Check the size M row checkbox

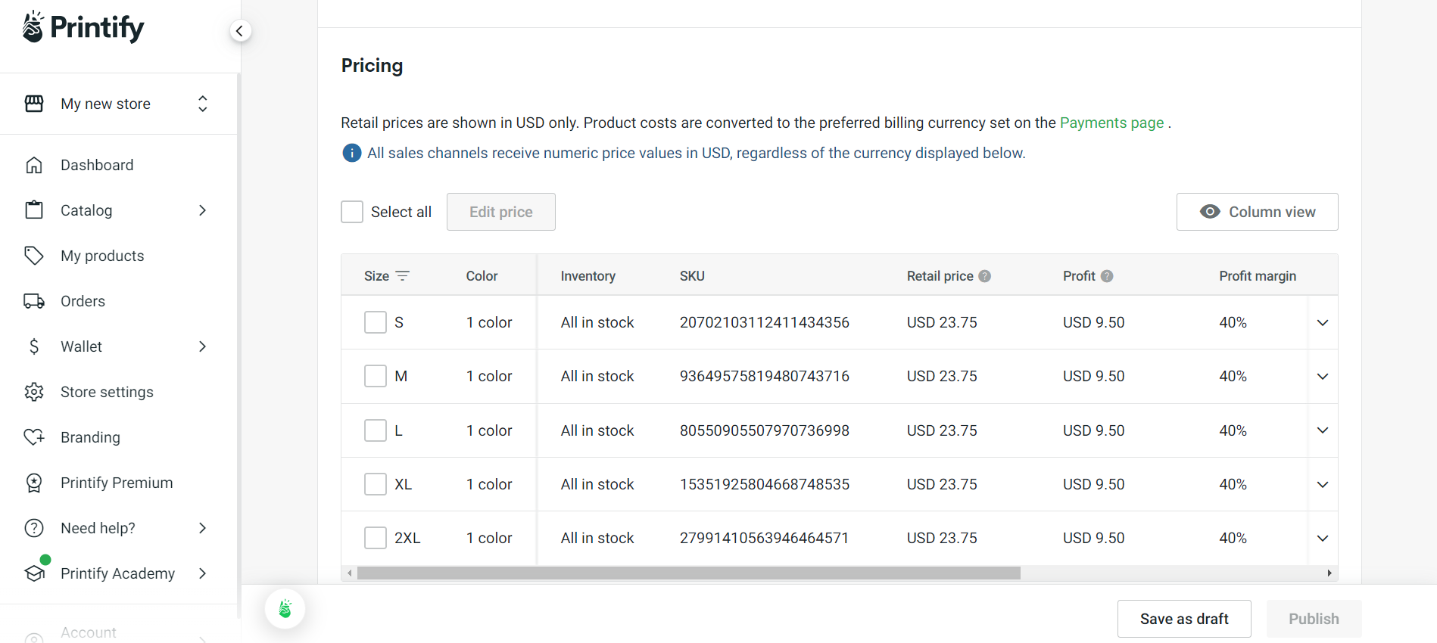[x=376, y=376]
